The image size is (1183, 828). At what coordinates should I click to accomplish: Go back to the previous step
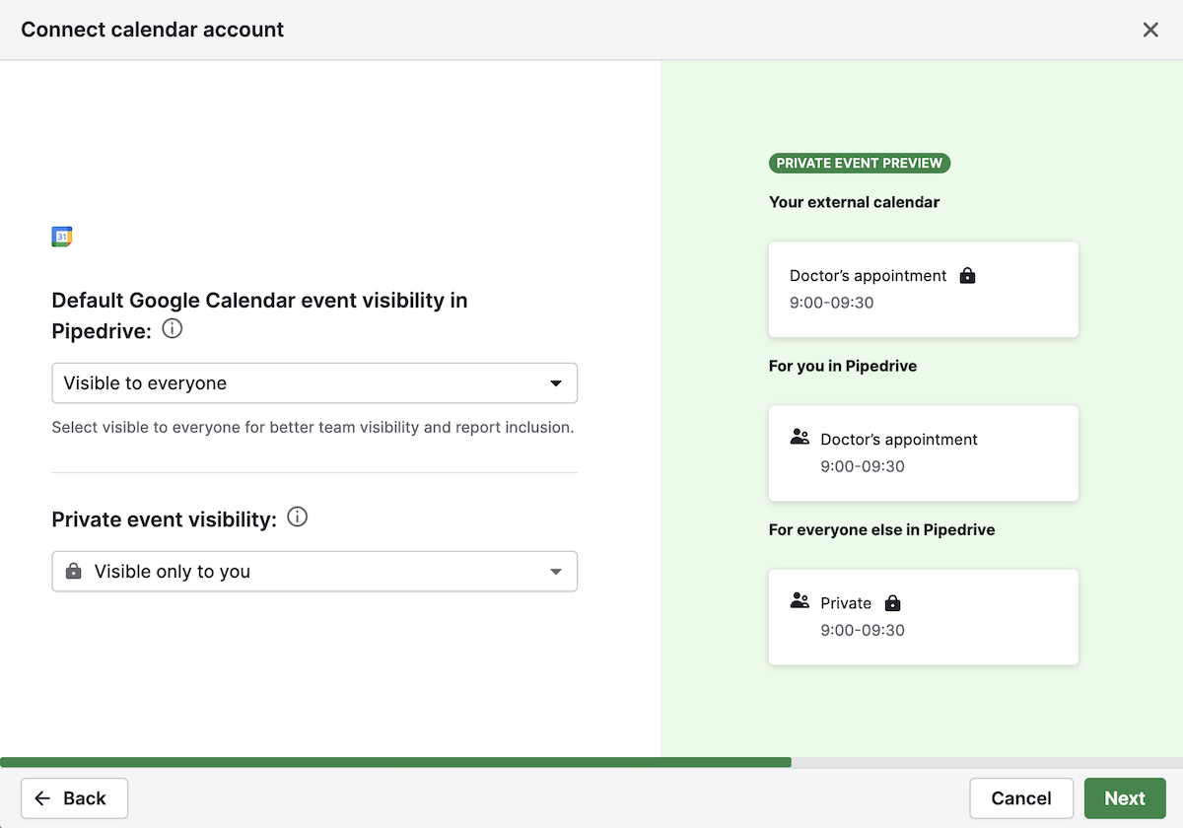(73, 798)
